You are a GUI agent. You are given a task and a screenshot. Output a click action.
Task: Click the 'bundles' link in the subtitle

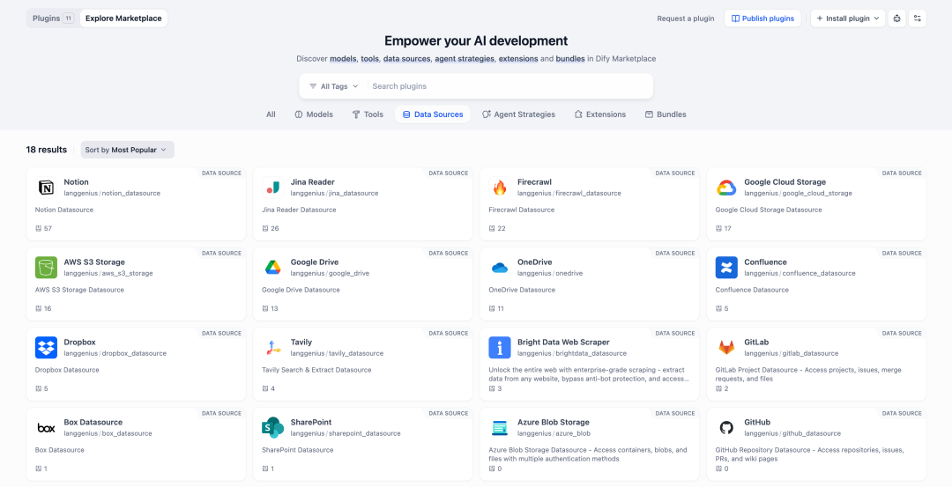tap(570, 59)
